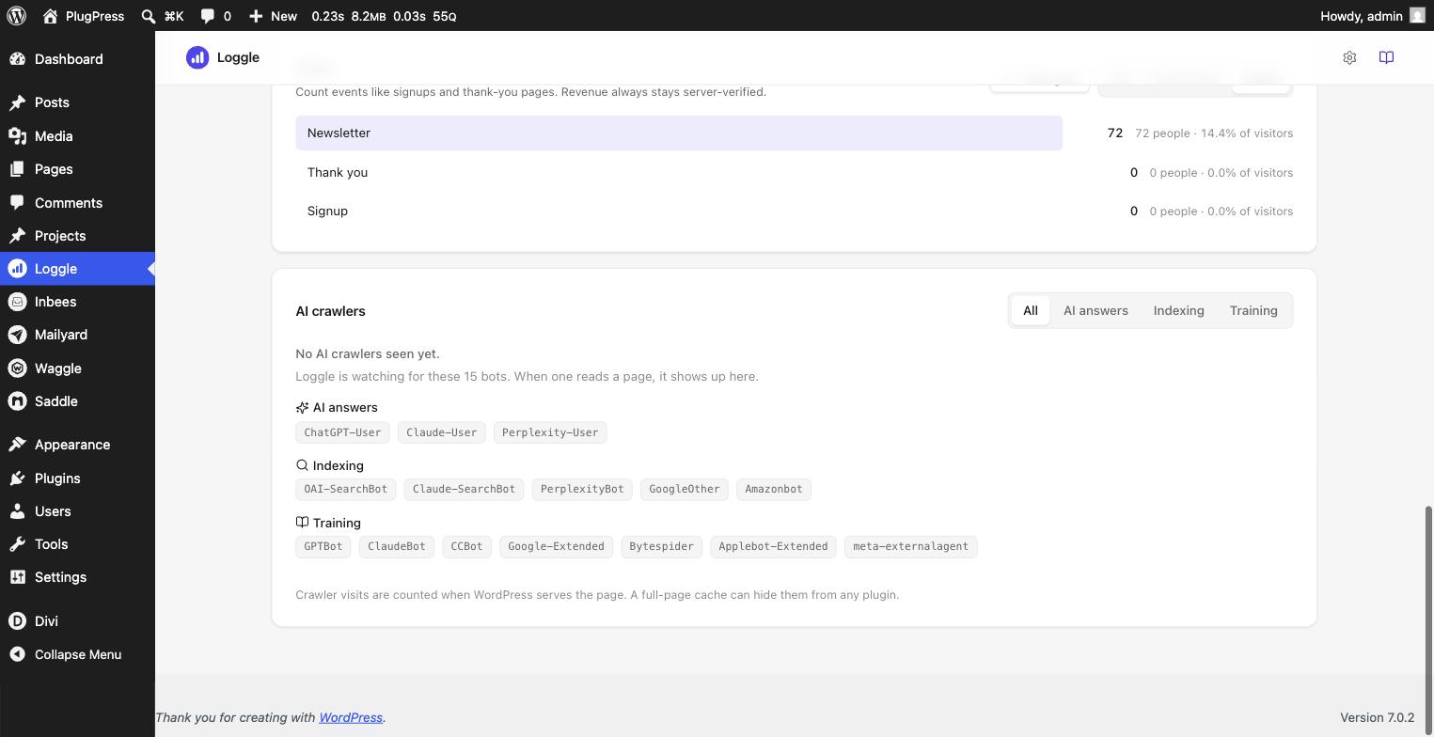Click the OAI-SearchBot chip
This screenshot has height=737, width=1434.
345,489
